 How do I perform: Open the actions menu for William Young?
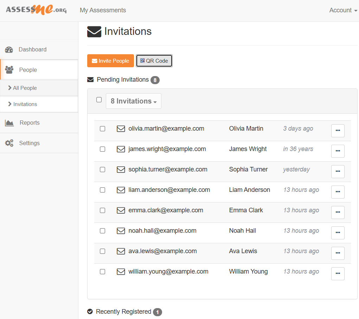click(338, 274)
